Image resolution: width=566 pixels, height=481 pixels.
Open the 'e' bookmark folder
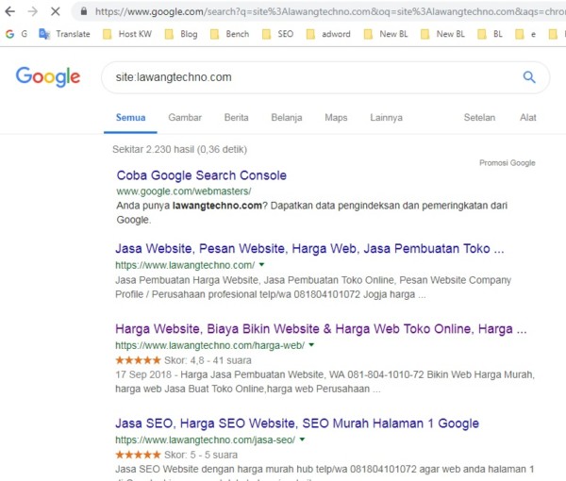[x=525, y=34]
